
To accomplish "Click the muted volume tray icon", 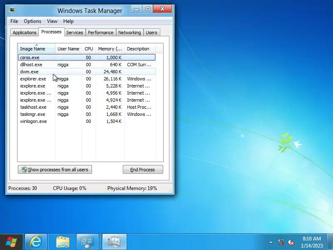I will pos(291,242).
